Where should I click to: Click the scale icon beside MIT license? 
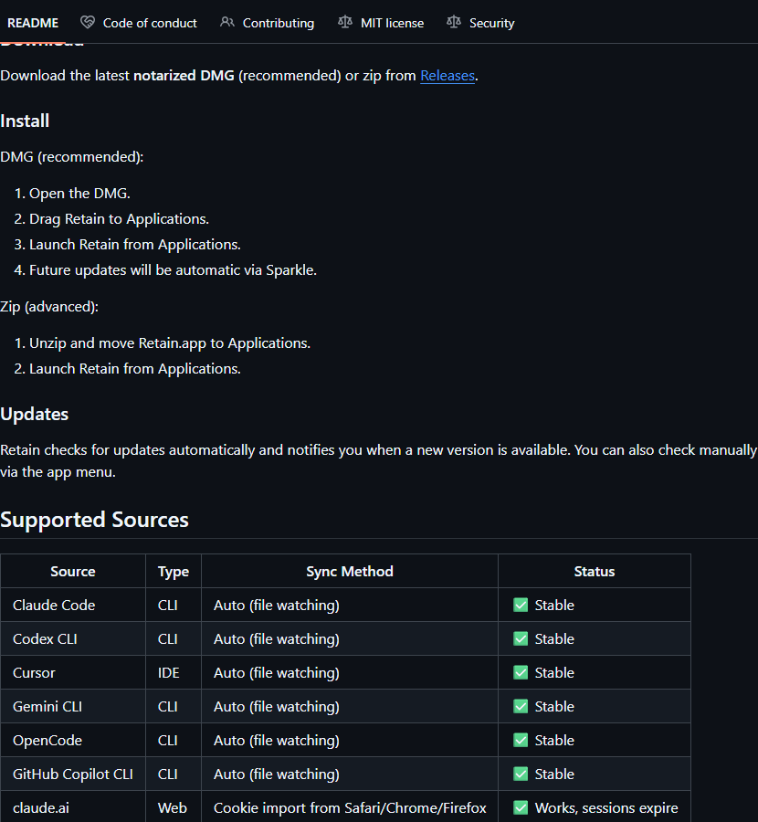point(345,23)
